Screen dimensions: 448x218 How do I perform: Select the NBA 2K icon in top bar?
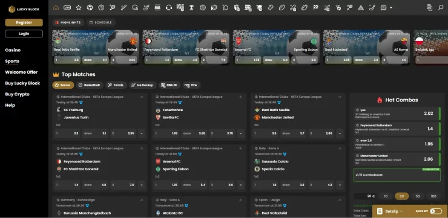tap(248, 8)
